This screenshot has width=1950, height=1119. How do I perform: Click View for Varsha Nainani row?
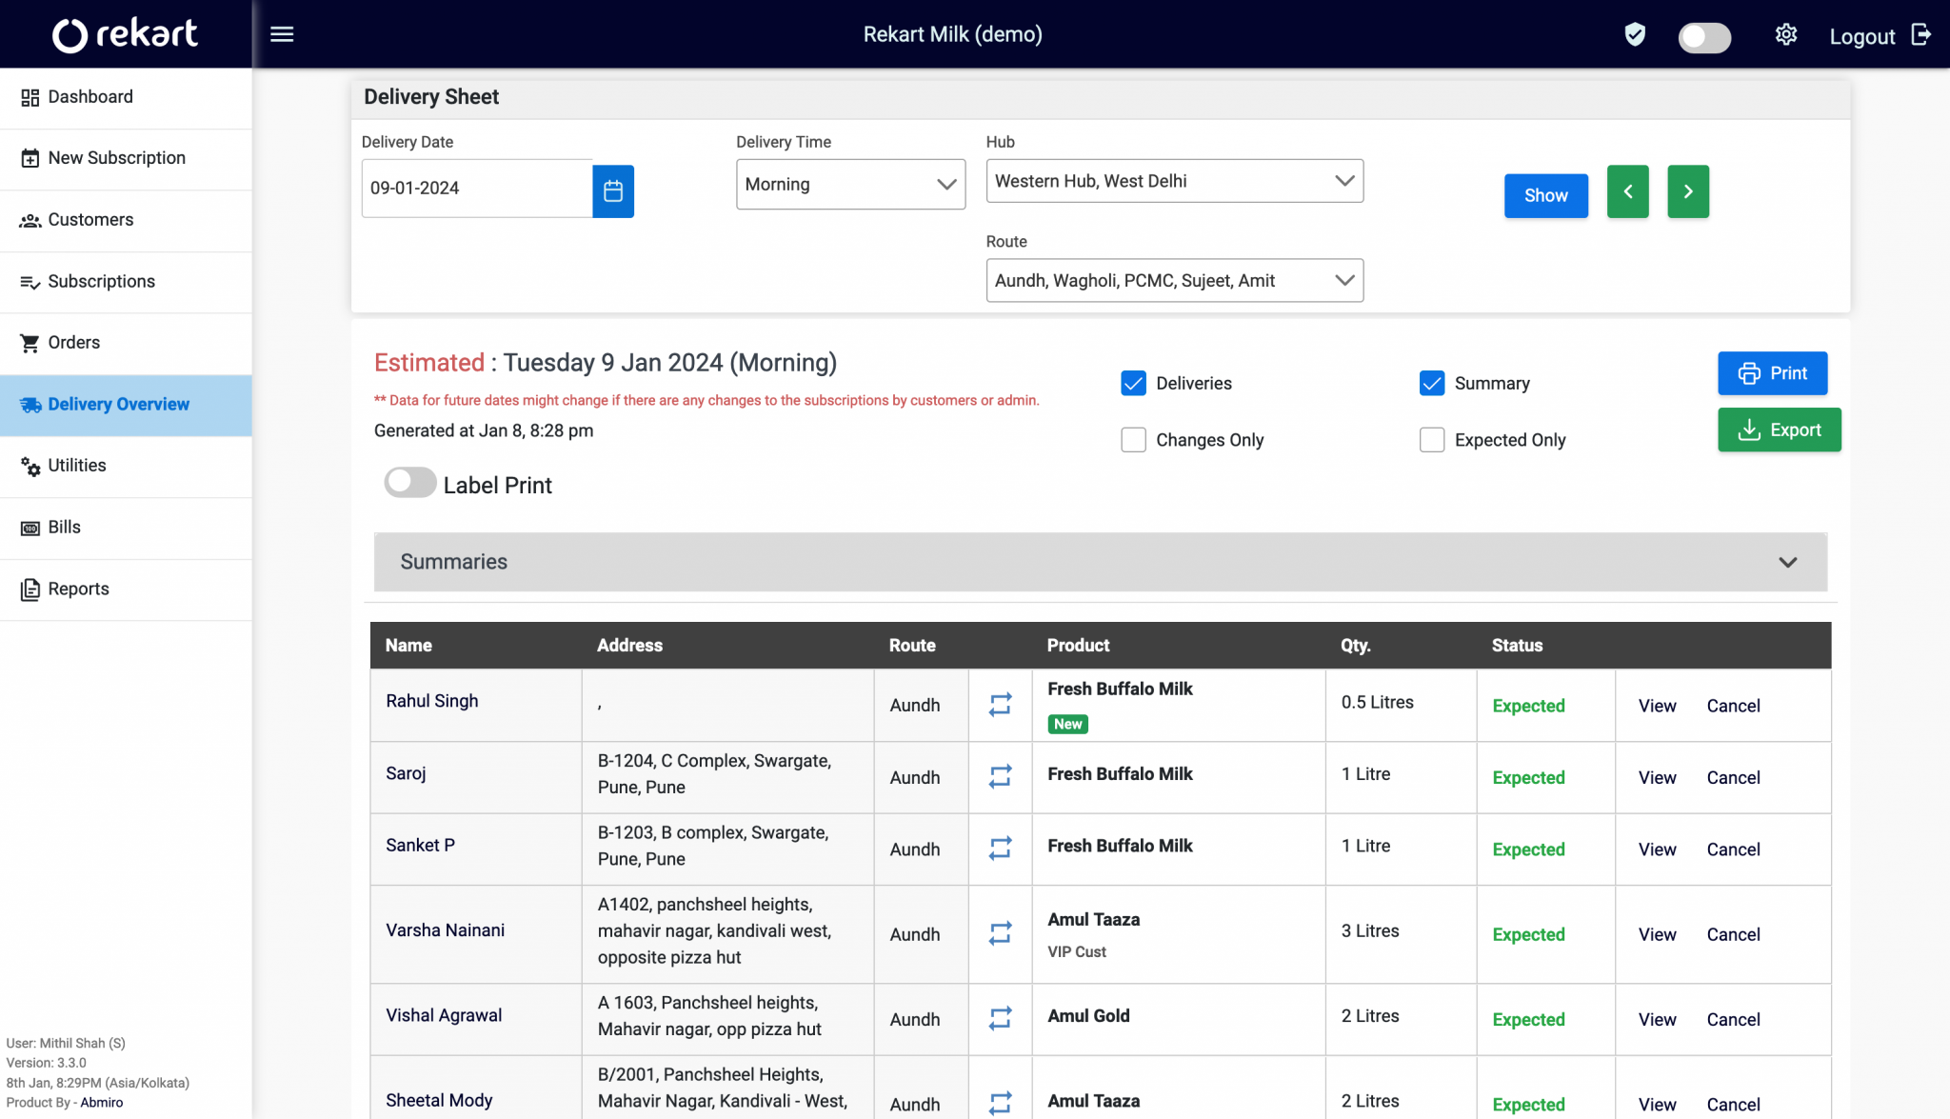click(1657, 934)
